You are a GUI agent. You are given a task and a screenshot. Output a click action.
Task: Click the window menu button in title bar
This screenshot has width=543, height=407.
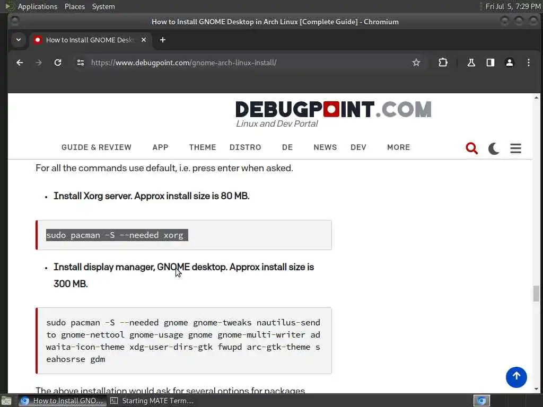[x=15, y=21]
